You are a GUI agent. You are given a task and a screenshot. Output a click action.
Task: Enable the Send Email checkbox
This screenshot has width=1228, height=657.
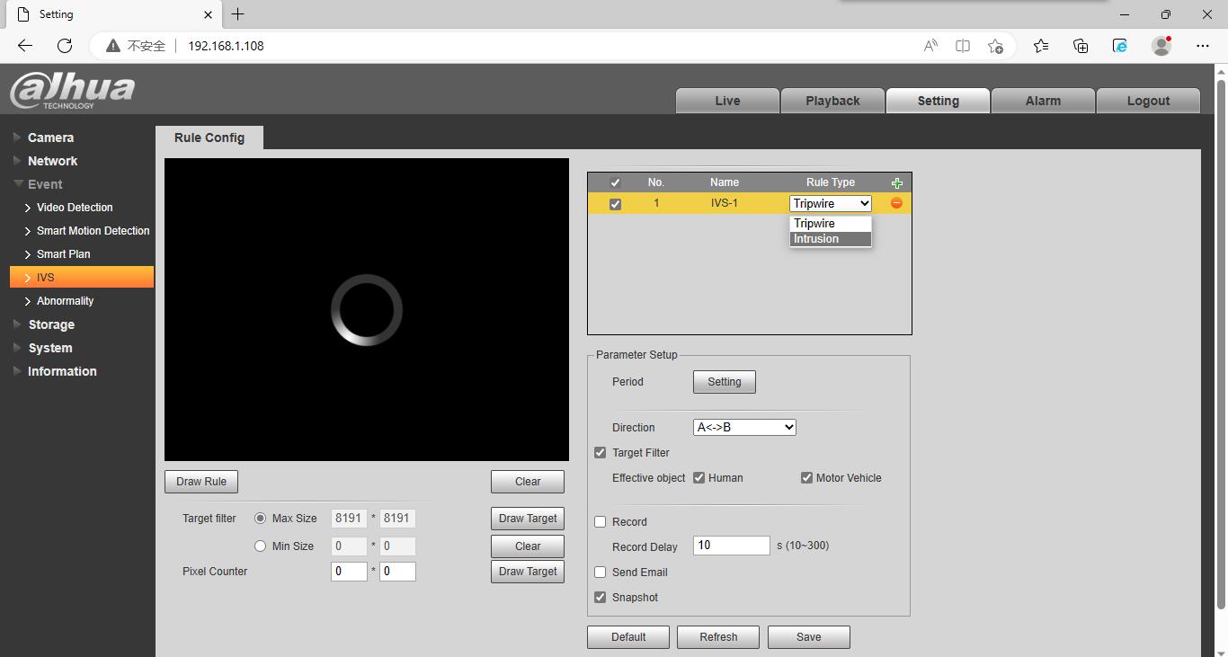click(x=601, y=573)
